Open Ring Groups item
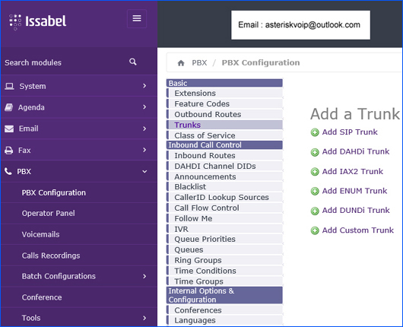This screenshot has width=403, height=327. tap(224, 260)
